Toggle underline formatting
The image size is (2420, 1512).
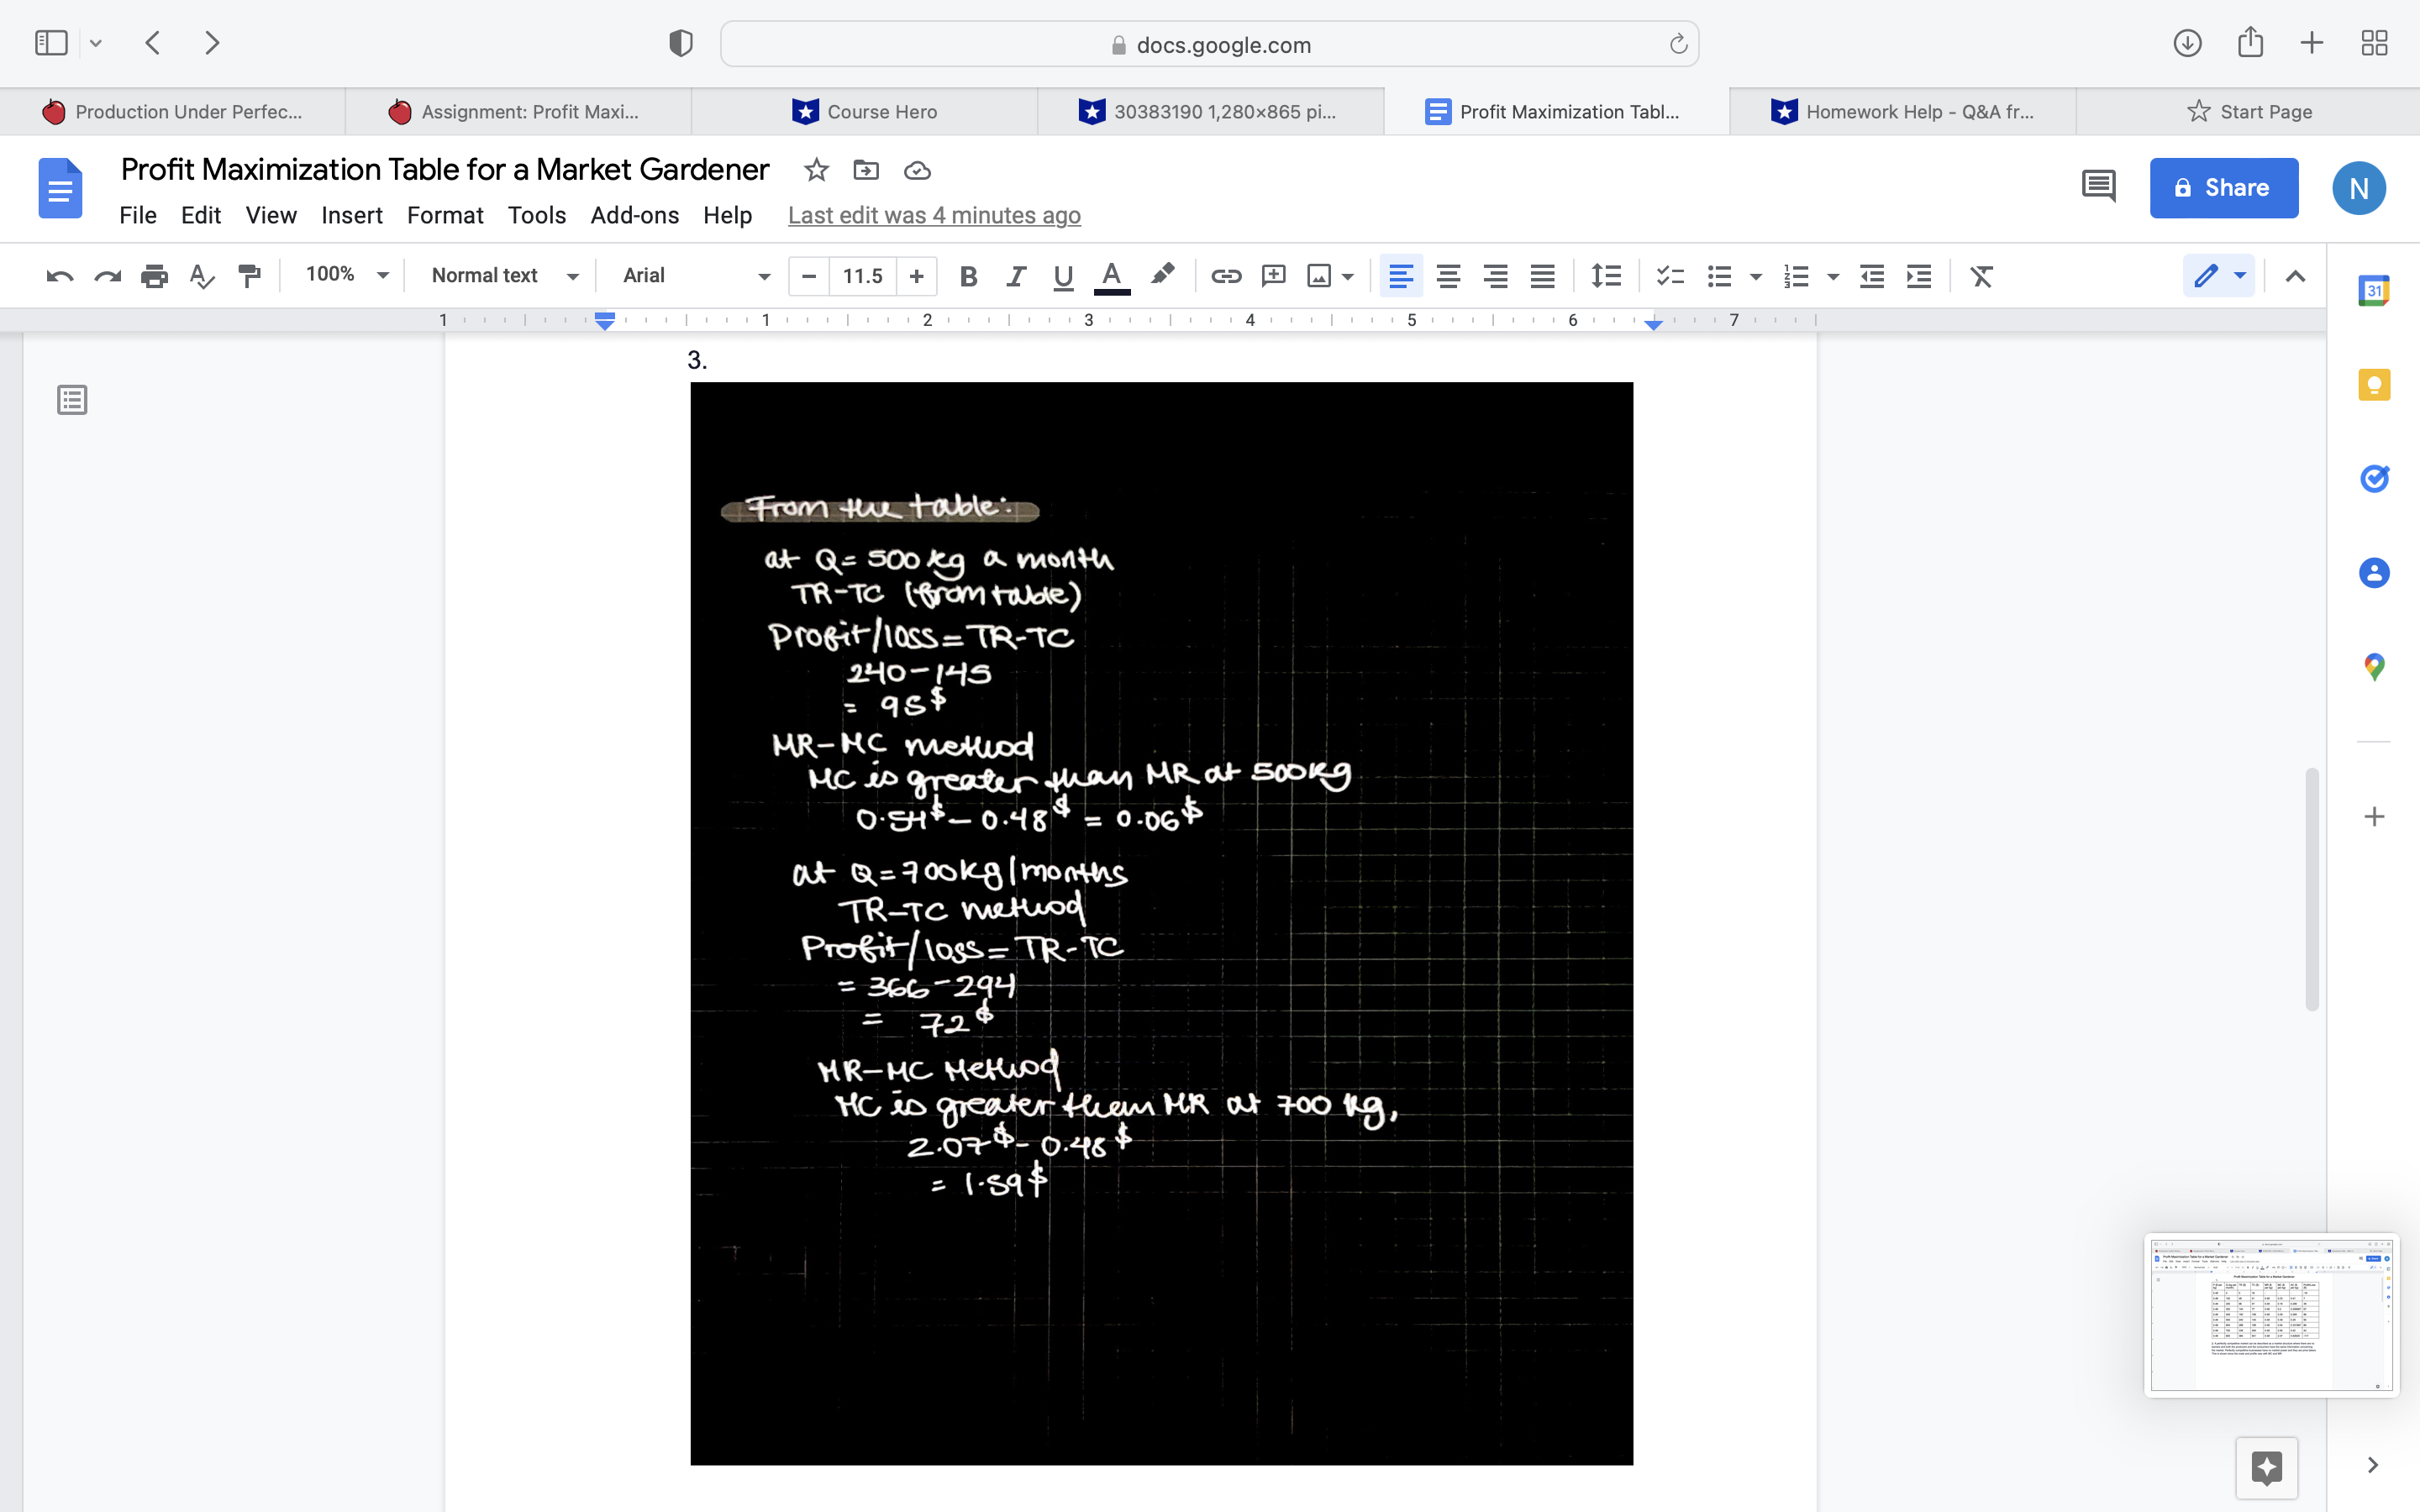1063,276
